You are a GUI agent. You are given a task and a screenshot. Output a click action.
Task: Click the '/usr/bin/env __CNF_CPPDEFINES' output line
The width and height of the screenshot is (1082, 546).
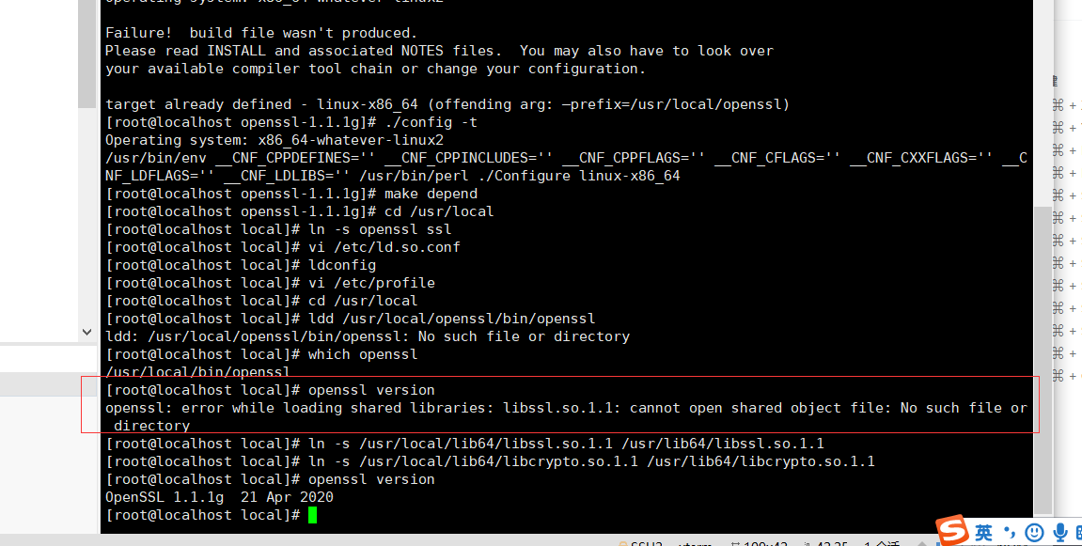[x=566, y=167]
